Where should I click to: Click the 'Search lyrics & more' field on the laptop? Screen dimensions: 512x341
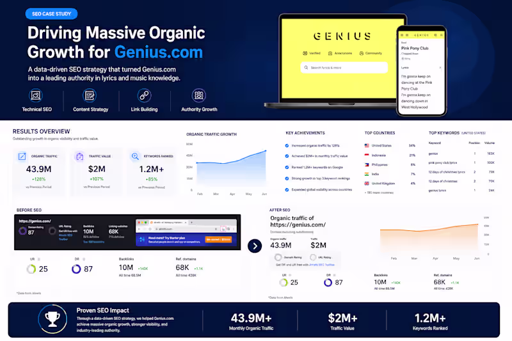[344, 68]
